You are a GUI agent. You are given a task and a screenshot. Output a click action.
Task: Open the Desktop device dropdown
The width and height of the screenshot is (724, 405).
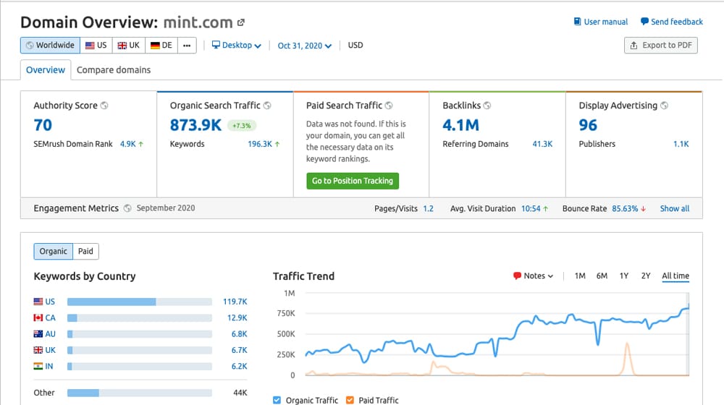click(236, 46)
